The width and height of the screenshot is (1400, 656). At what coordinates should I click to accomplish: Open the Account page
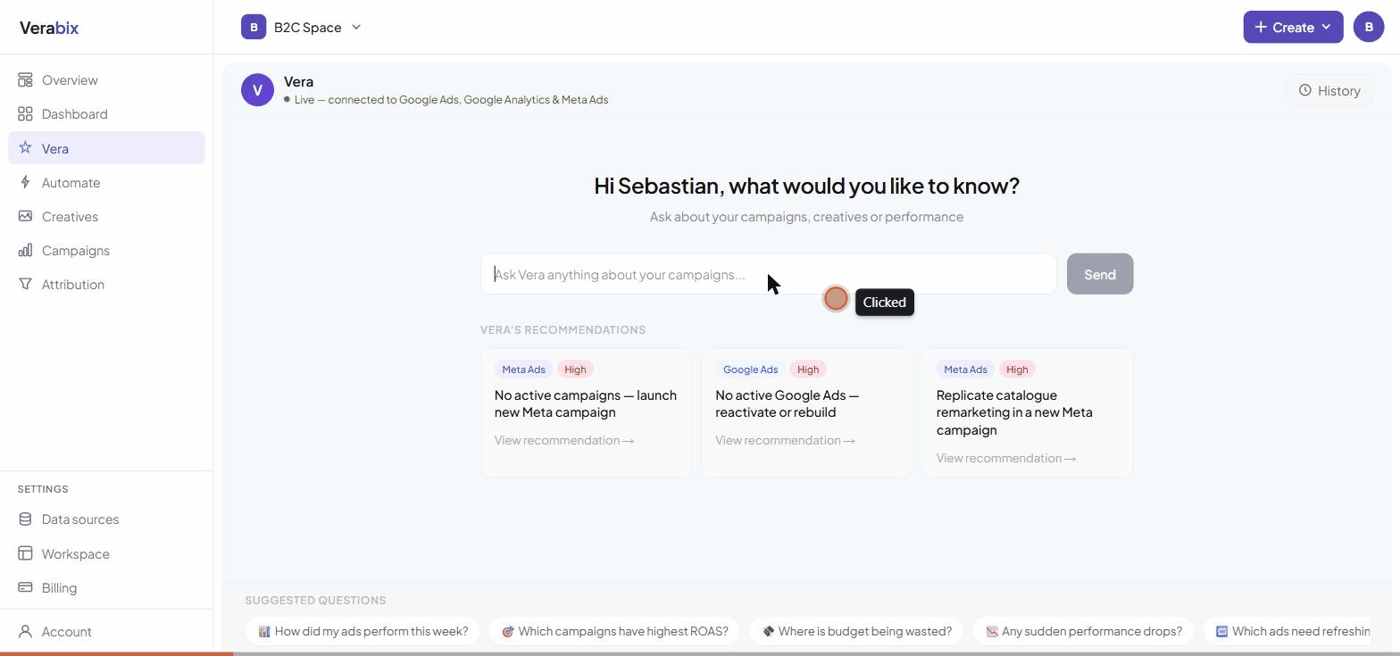[x=106, y=631]
